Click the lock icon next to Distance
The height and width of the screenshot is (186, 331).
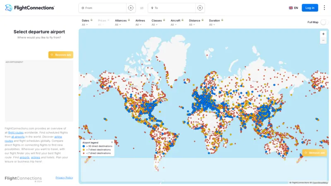[202, 20]
